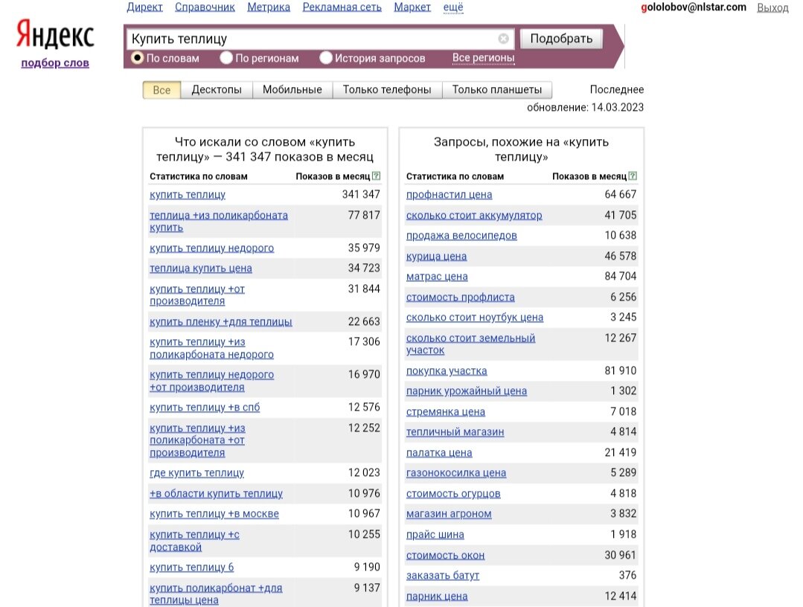Open Директ in top navigation
This screenshot has width=803, height=607.
point(144,7)
